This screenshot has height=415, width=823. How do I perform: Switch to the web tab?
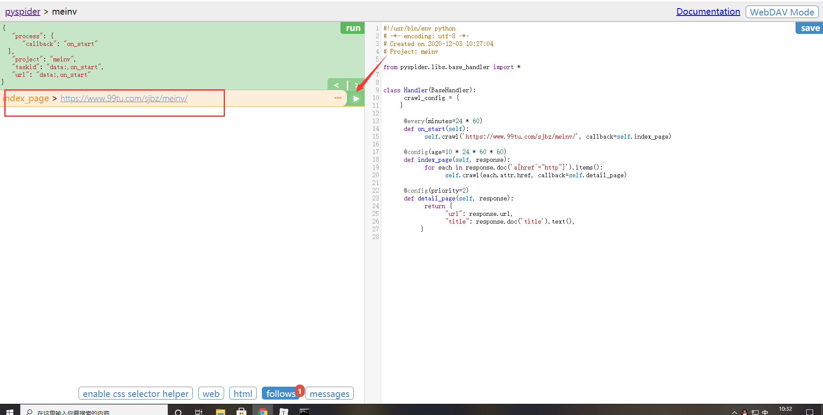211,394
